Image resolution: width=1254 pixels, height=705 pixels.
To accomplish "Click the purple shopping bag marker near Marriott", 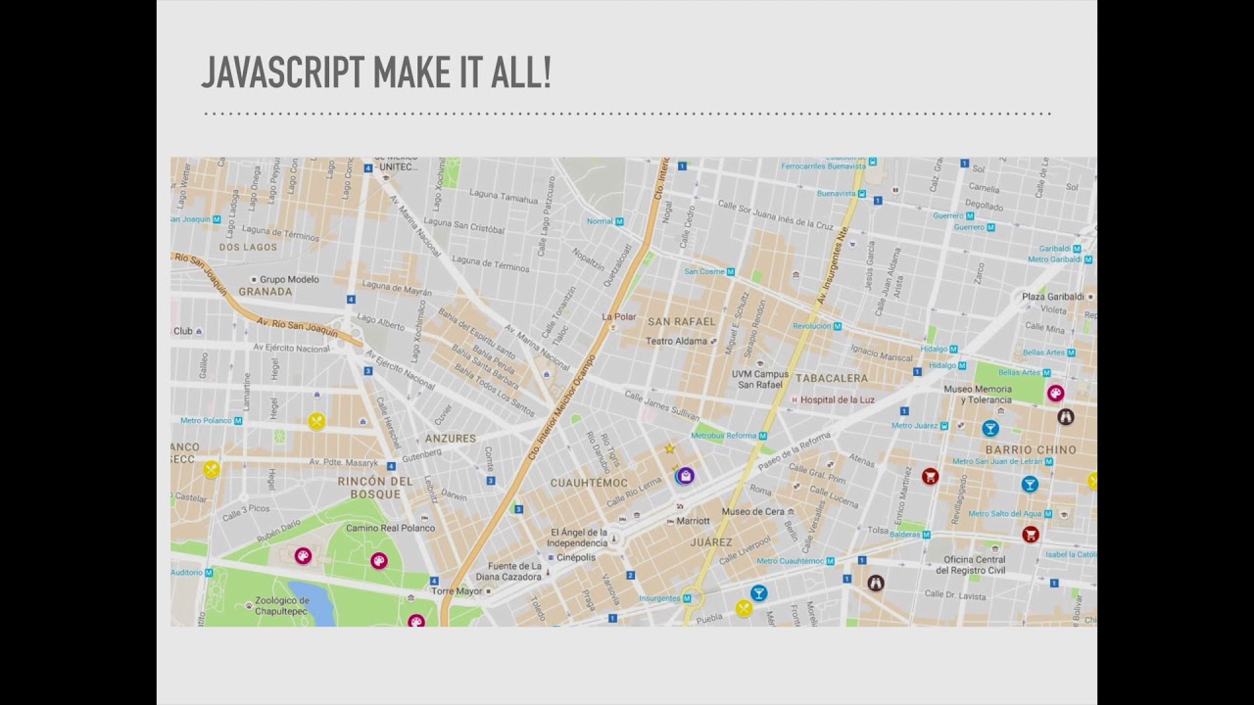I will pos(685,476).
